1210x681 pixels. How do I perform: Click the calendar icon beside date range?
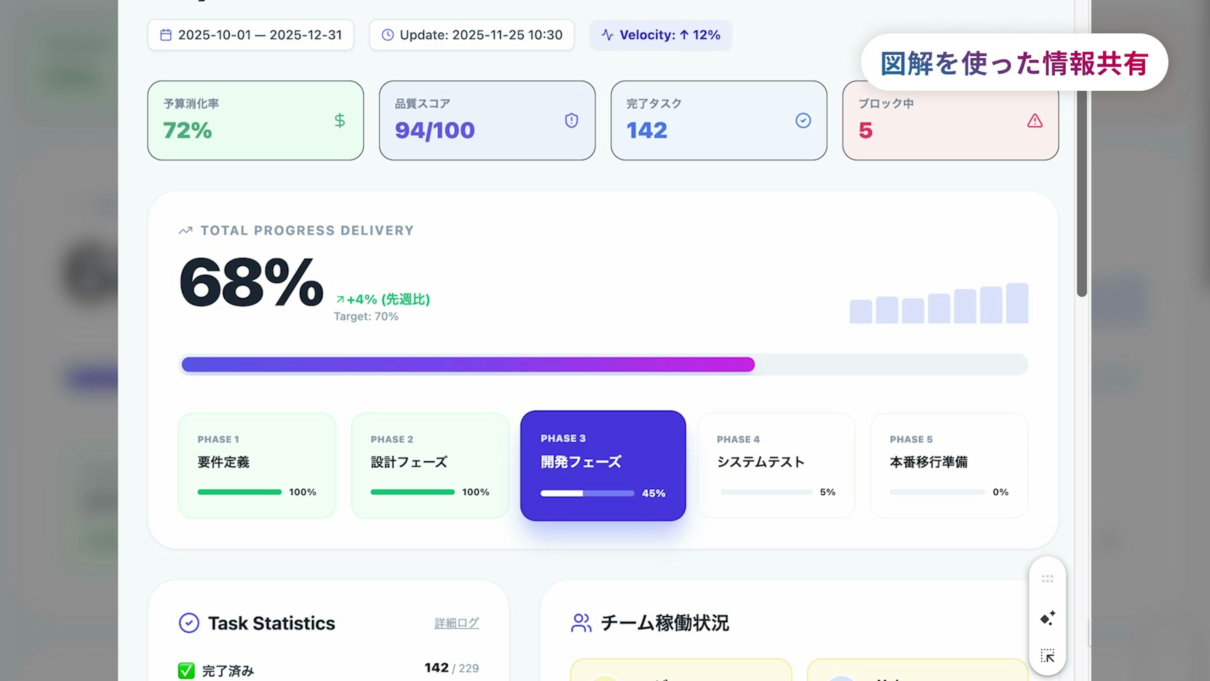(166, 35)
